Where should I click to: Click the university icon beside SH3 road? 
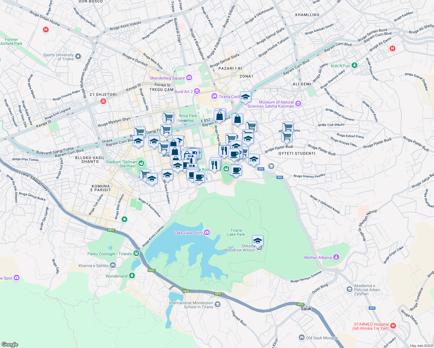(271, 166)
